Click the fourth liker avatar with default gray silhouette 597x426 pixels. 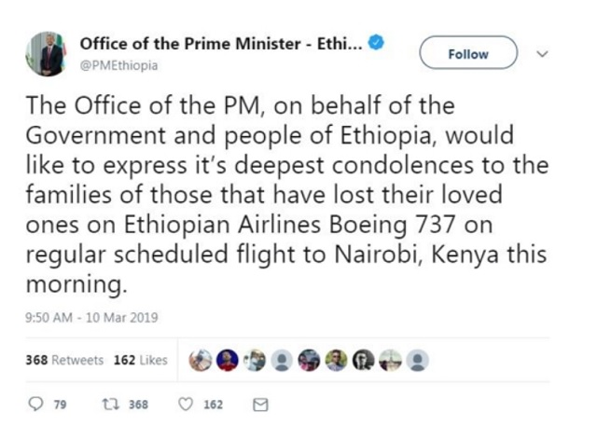[281, 361]
